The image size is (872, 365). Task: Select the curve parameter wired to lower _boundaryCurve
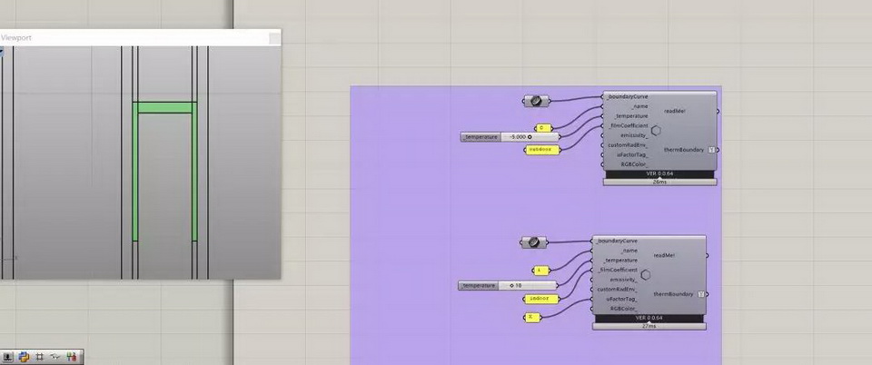coord(533,242)
